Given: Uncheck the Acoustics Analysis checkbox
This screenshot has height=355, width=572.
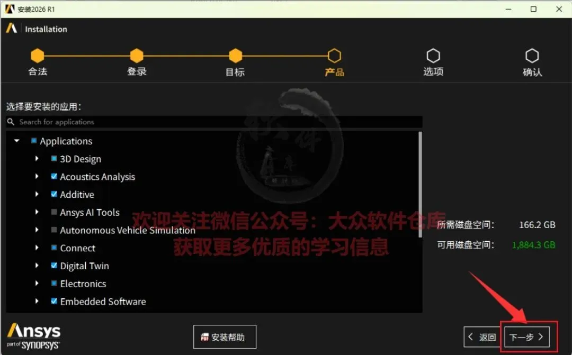Looking at the screenshot, I should tap(54, 176).
